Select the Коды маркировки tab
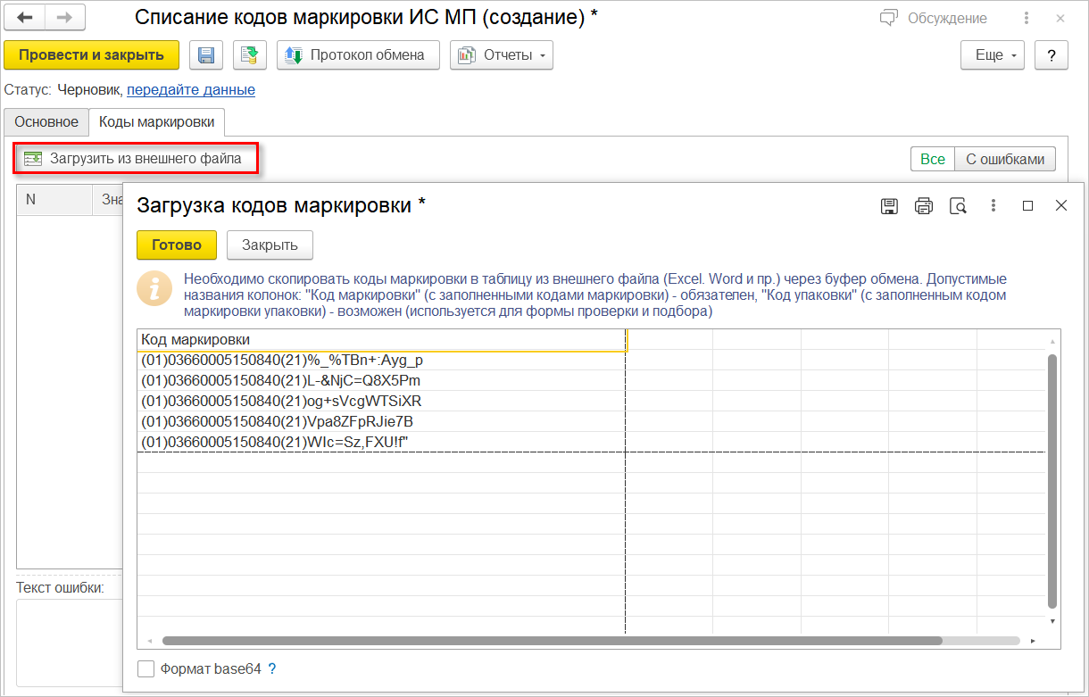The width and height of the screenshot is (1089, 697). point(156,121)
